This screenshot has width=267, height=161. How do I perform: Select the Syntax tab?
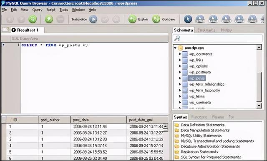click(x=181, y=117)
